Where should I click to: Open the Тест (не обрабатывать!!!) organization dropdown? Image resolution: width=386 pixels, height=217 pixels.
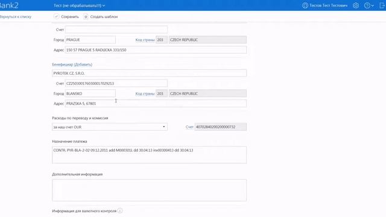click(80, 5)
